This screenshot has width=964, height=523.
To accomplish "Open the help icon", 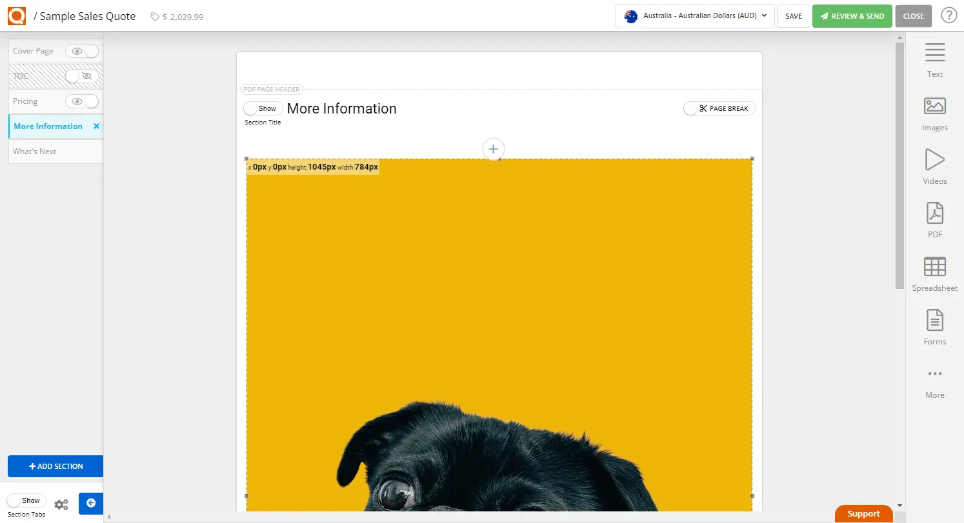I will click(x=949, y=14).
